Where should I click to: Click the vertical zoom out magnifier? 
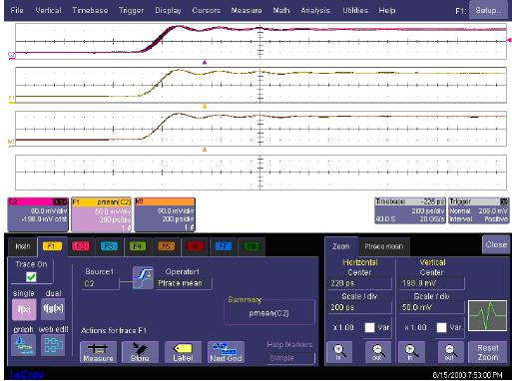point(450,352)
